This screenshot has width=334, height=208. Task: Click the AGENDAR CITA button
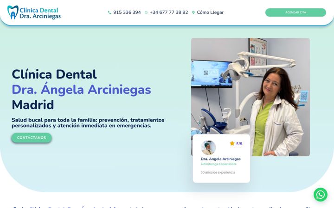click(295, 12)
